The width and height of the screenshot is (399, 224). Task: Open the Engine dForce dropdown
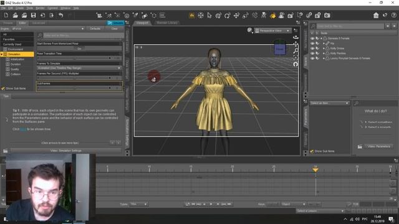point(48,29)
